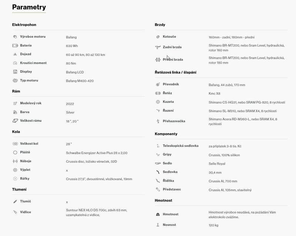Click the Parametry page heading
This screenshot has height=236, width=296.
(x=29, y=7)
